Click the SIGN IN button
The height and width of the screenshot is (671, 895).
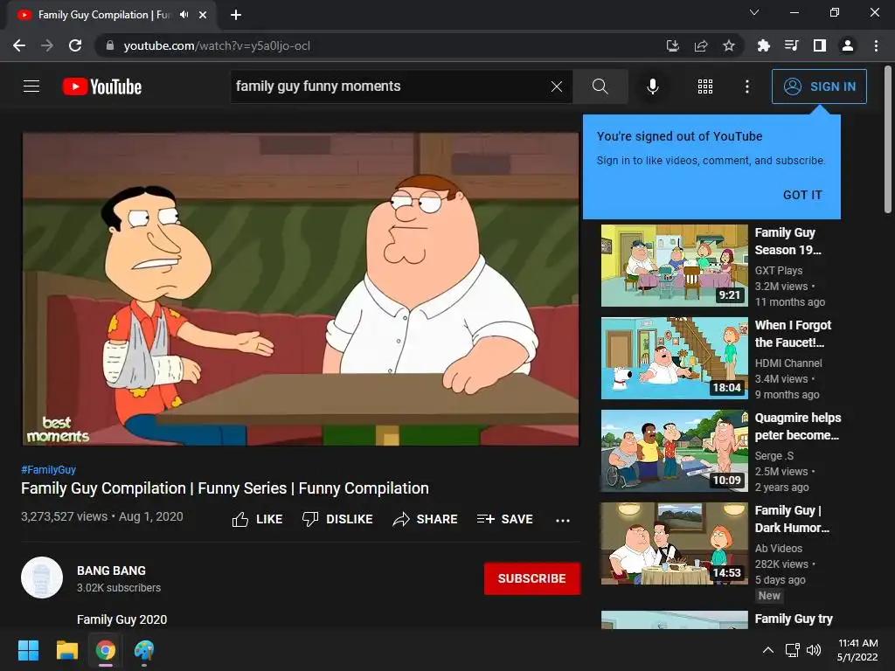819,86
